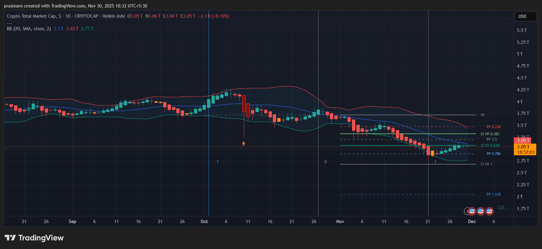Click the S1 PP 0.382 pivot level label
Image resolution: width=542 pixels, height=249 pixels.
point(490,134)
